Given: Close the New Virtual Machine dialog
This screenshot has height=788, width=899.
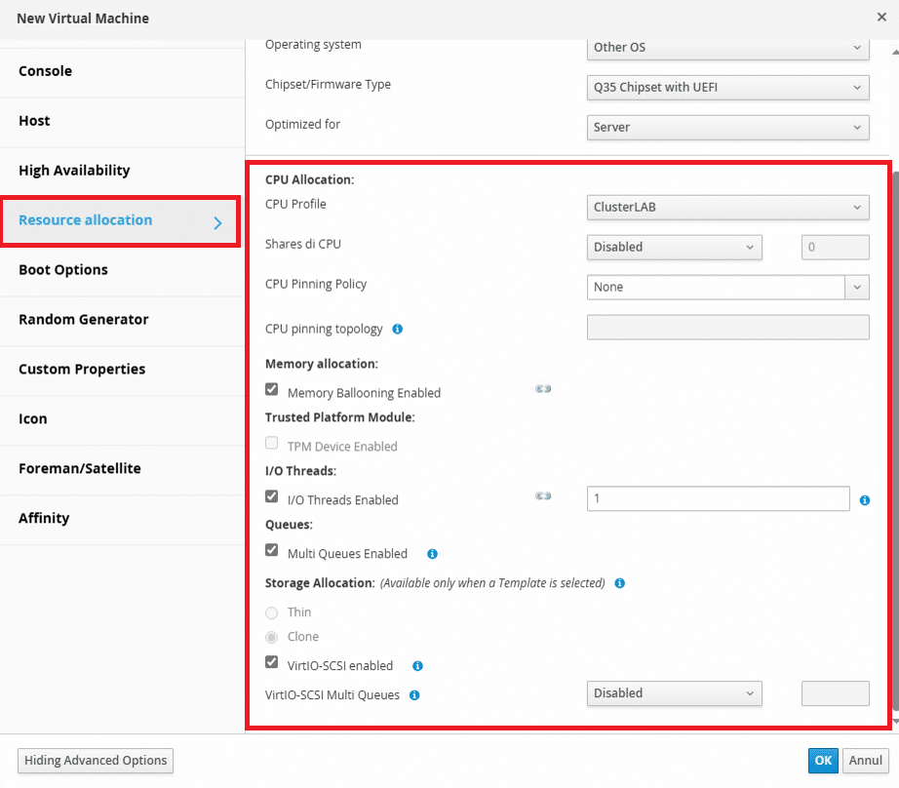Looking at the screenshot, I should 881,17.
